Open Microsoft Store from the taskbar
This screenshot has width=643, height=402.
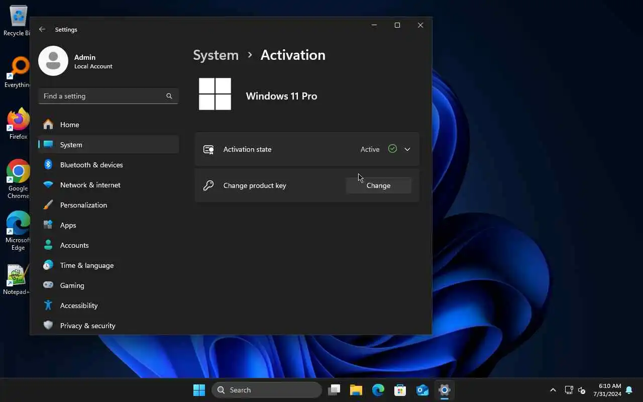click(x=400, y=390)
